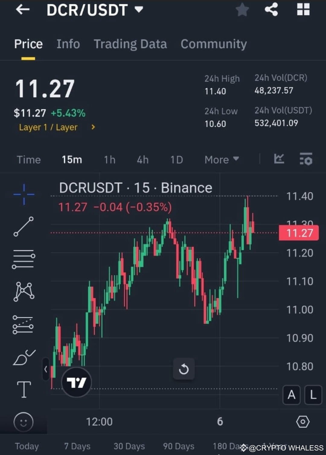Select the pattern drawing tool
This screenshot has width=326, height=455.
24,291
